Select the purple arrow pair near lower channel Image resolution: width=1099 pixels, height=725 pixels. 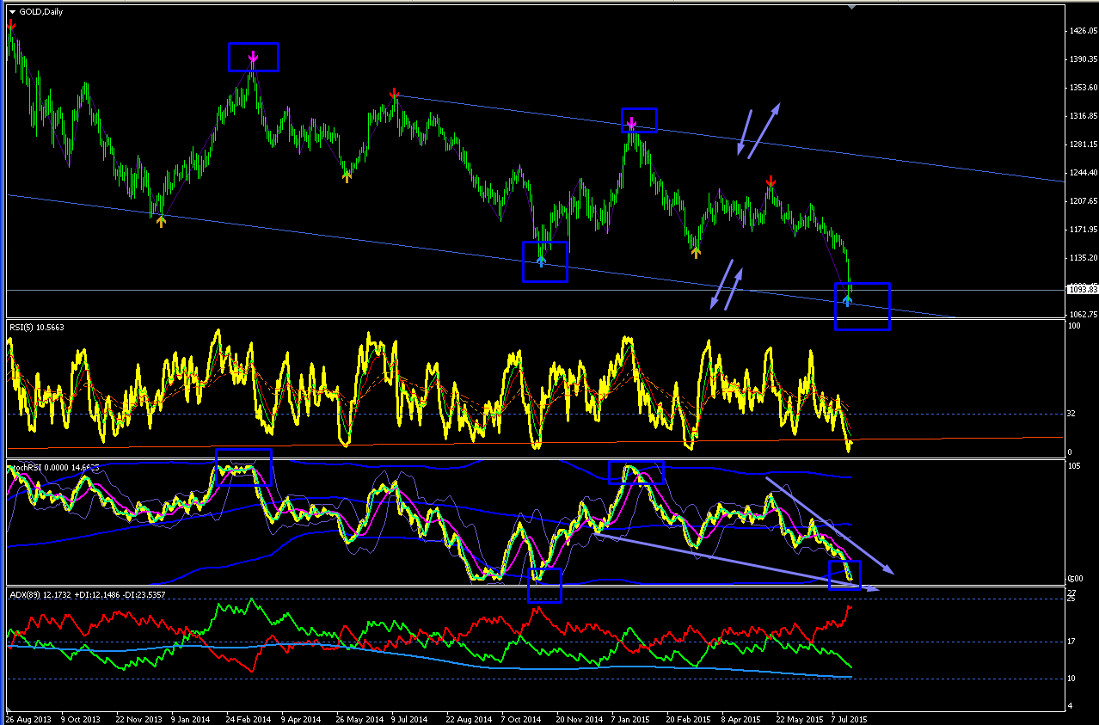727,284
